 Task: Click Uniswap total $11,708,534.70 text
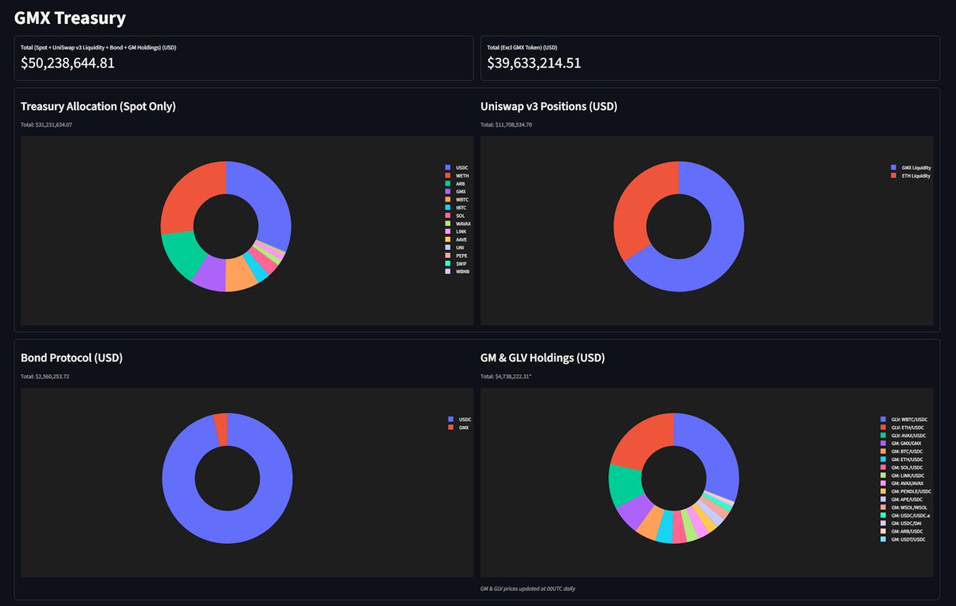pos(506,125)
